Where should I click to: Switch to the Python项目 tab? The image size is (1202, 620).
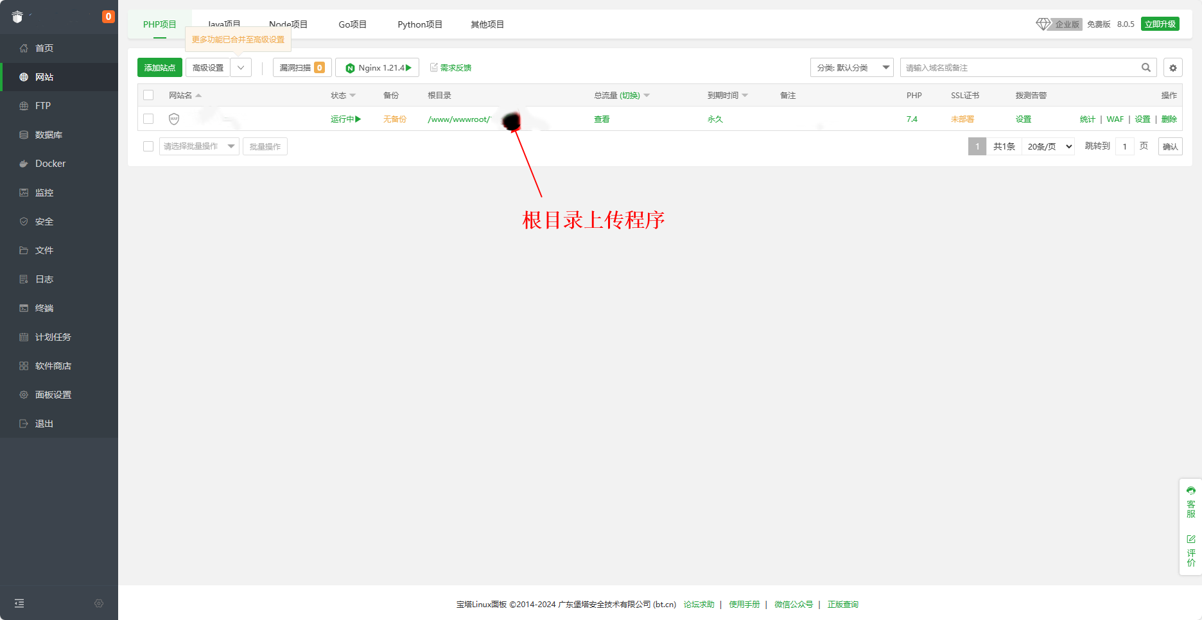coord(420,24)
